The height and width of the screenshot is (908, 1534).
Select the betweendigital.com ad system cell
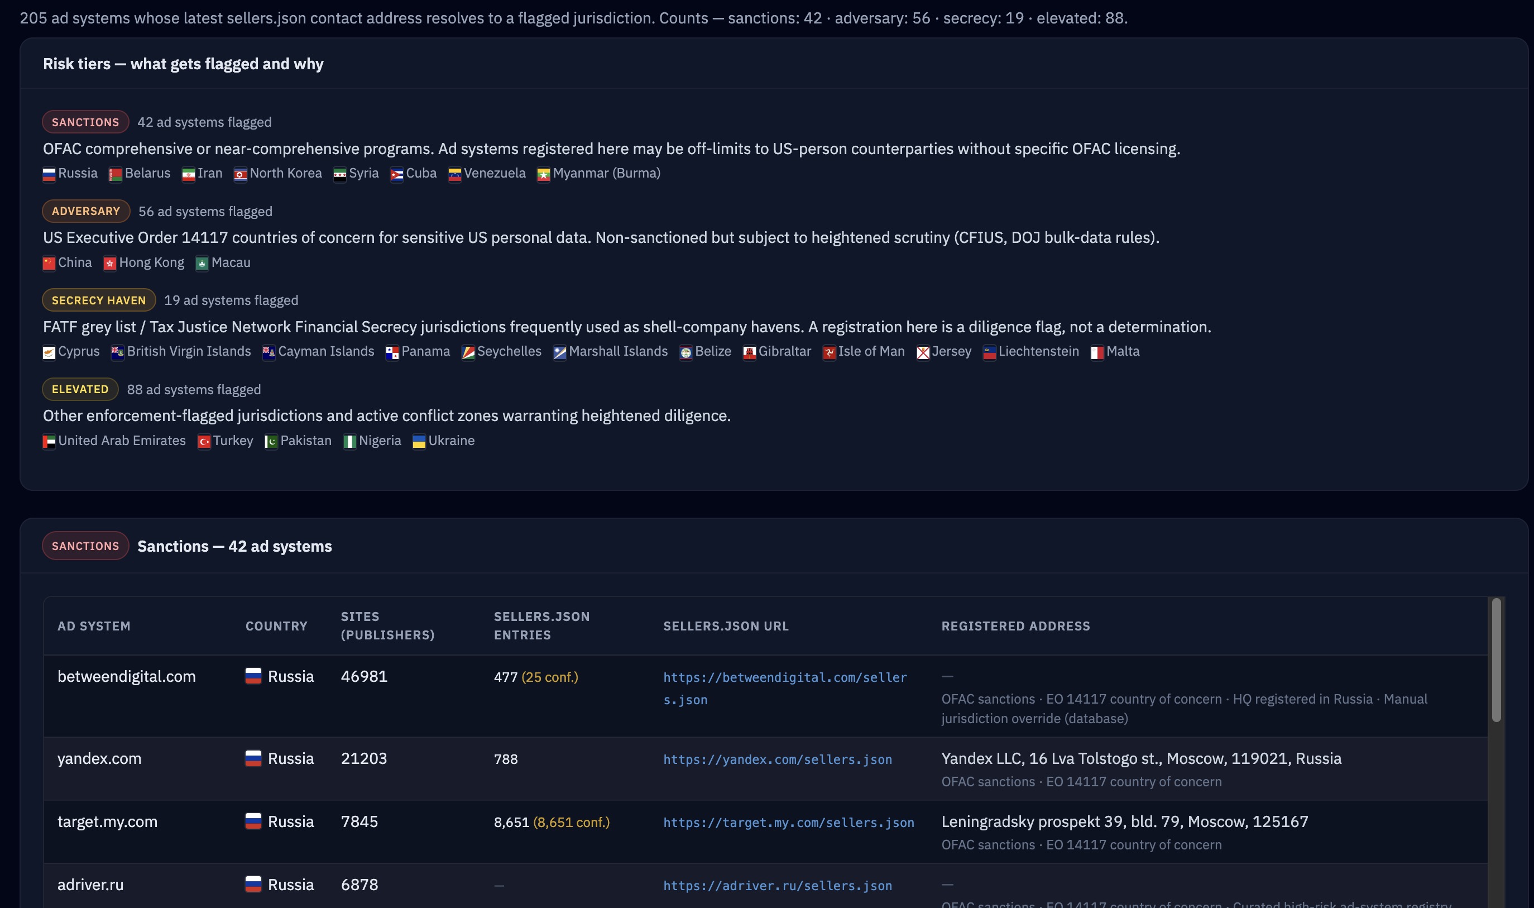pos(127,676)
